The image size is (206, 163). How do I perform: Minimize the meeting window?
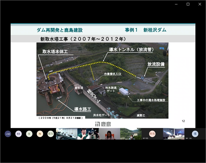(176, 4)
